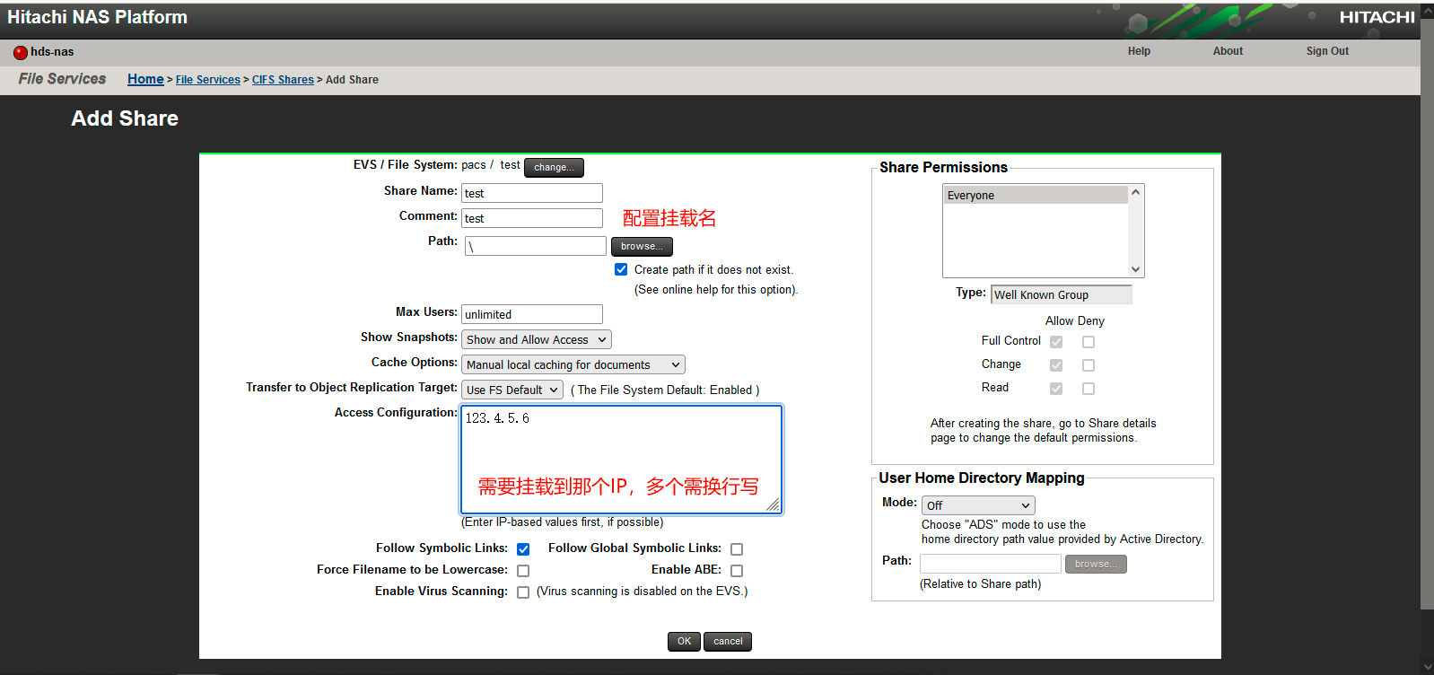Enable ABE checkbox
This screenshot has width=1434, height=675.
[737, 571]
